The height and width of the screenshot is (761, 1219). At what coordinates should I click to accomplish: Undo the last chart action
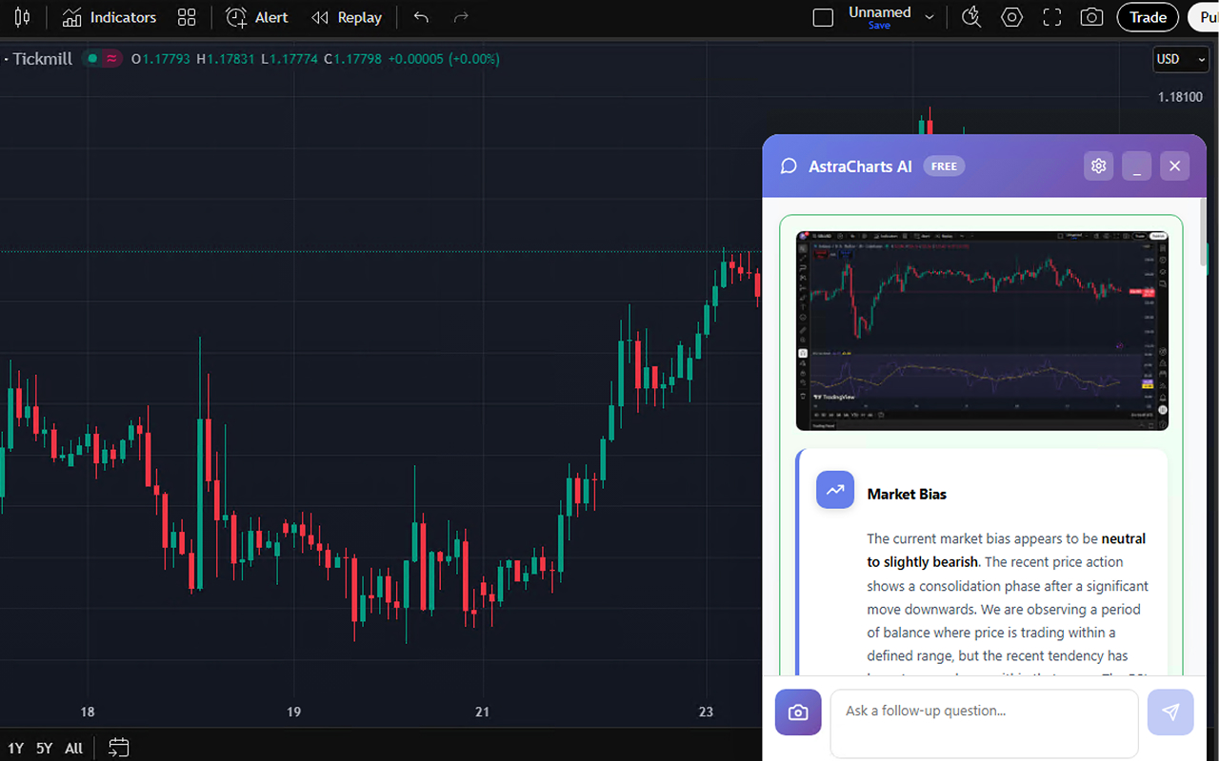421,17
